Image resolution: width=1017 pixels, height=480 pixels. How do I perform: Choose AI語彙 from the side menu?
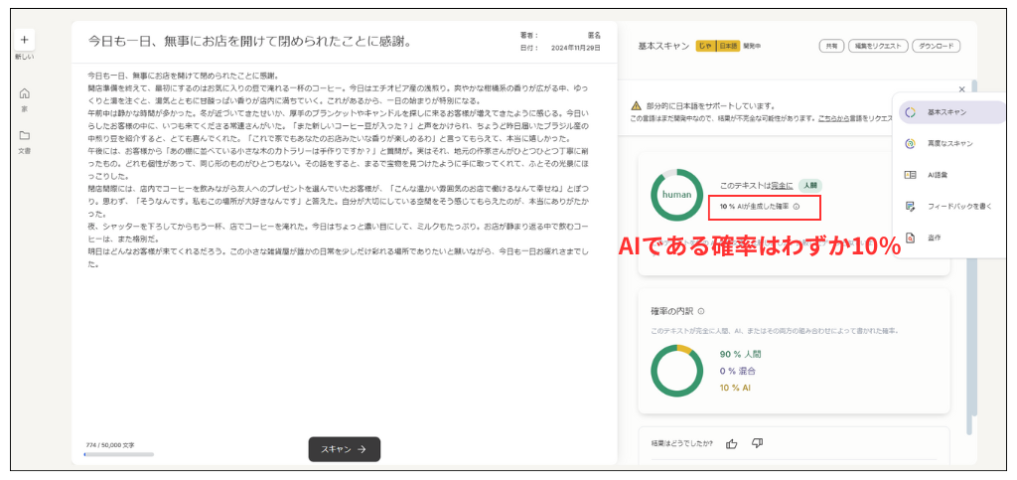coord(951,175)
